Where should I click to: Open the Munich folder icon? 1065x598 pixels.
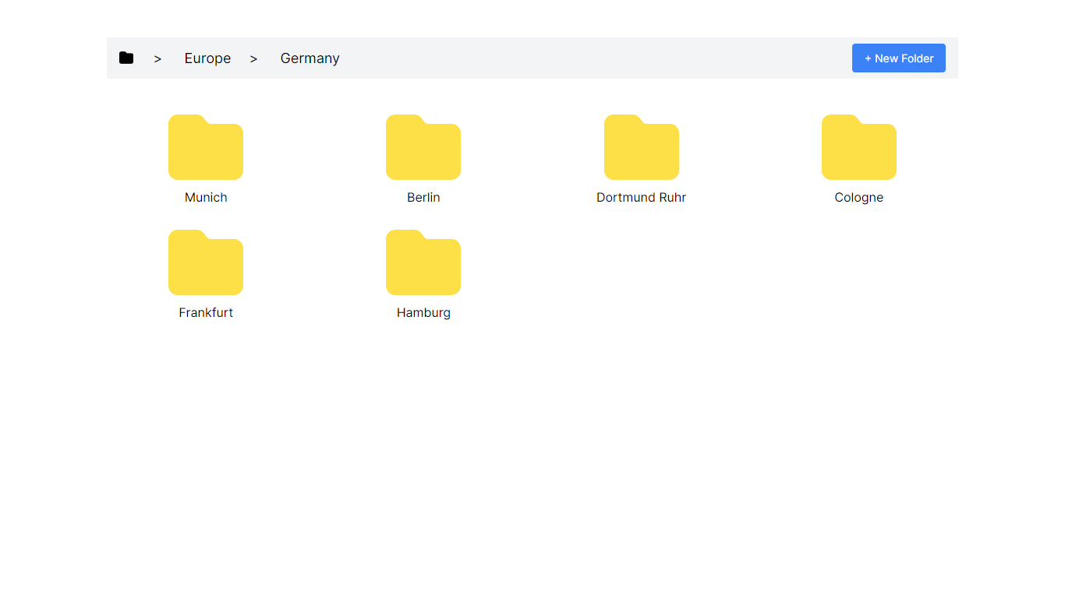(206, 148)
